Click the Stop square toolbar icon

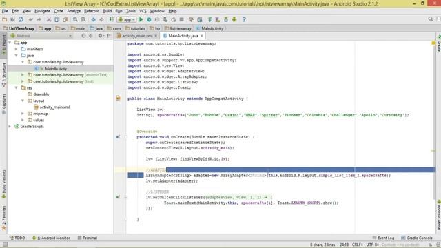tap(182, 19)
